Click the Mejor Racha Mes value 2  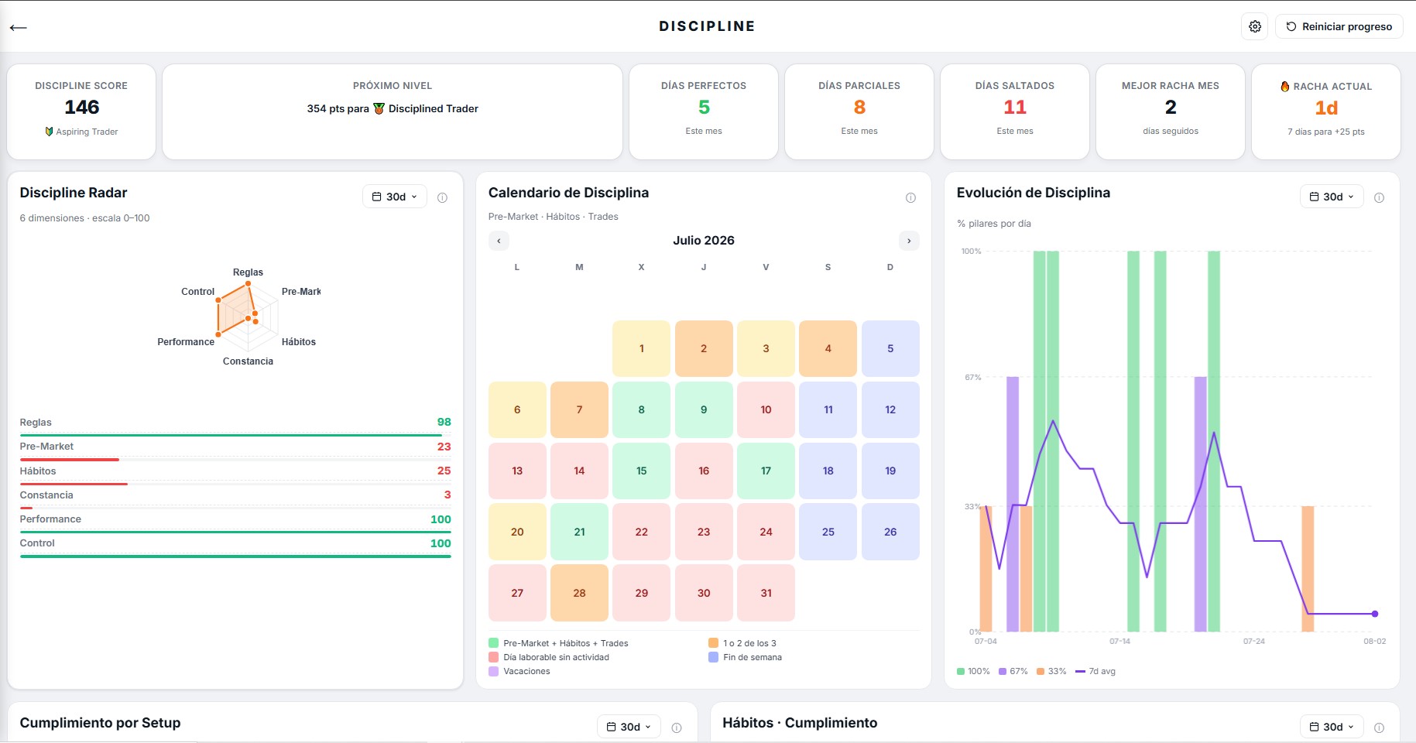point(1171,107)
